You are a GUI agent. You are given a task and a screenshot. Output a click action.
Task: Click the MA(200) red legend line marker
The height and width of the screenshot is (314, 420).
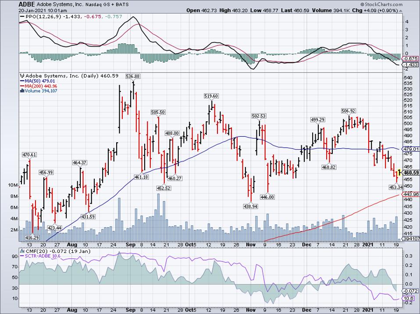[x=22, y=86]
